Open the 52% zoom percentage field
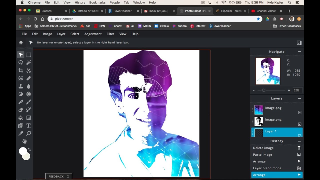 click(x=297, y=90)
